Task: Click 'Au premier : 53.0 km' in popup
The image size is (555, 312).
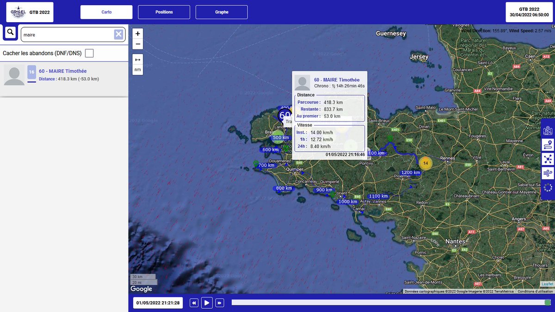Action: [318, 116]
